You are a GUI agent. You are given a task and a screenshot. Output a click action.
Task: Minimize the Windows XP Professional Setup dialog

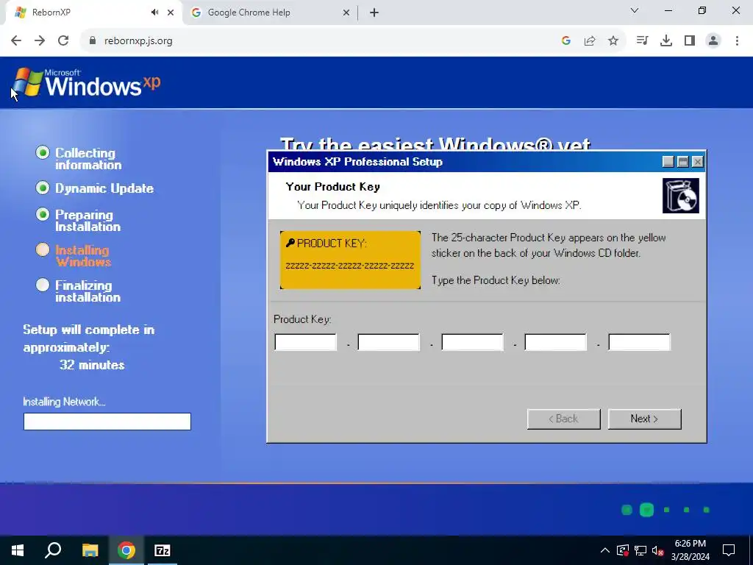pyautogui.click(x=668, y=162)
